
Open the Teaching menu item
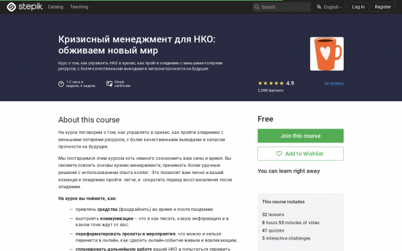click(x=79, y=7)
